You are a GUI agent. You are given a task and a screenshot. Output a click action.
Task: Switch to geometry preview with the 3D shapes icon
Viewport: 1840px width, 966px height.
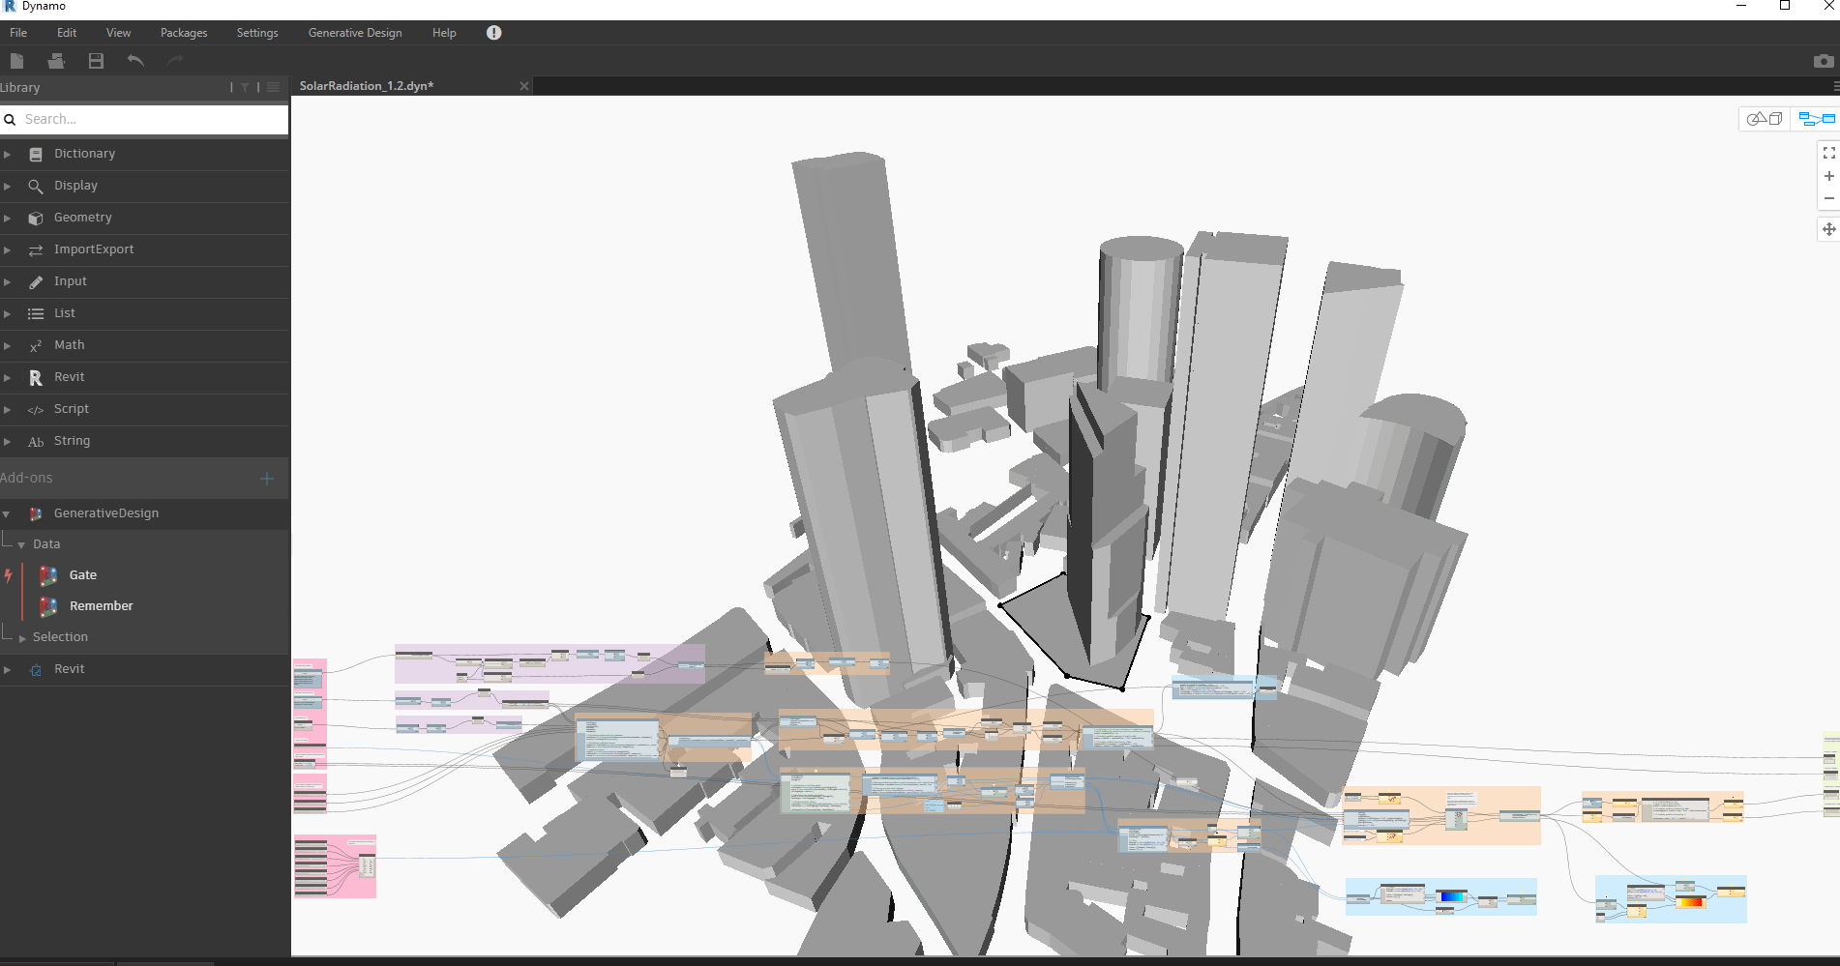pos(1765,118)
